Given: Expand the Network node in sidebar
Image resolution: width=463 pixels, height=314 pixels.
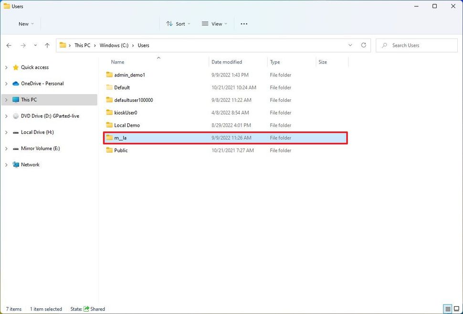Looking at the screenshot, I should pyautogui.click(x=6, y=164).
